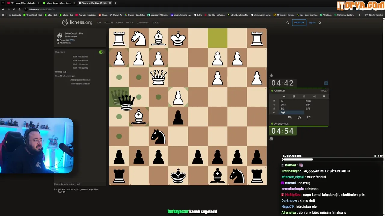Jump to first move in move list
This screenshot has width=385, height=216.
click(284, 96)
